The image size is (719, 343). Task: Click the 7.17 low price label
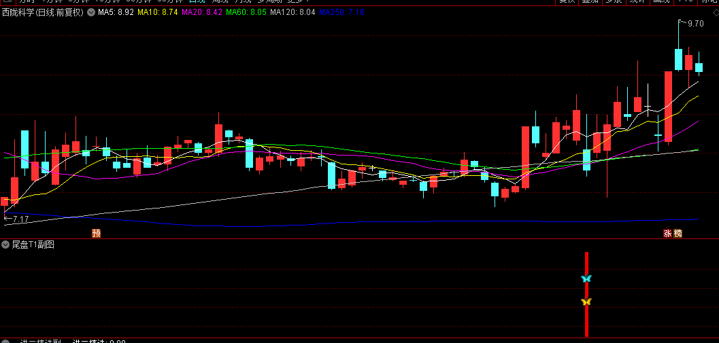coord(20,219)
